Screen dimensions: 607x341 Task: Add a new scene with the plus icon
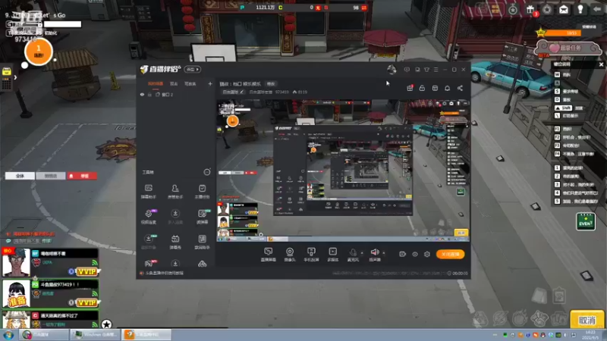coord(210,83)
